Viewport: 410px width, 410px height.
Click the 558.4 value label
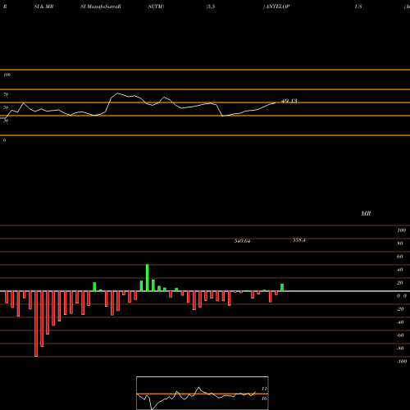point(299,240)
